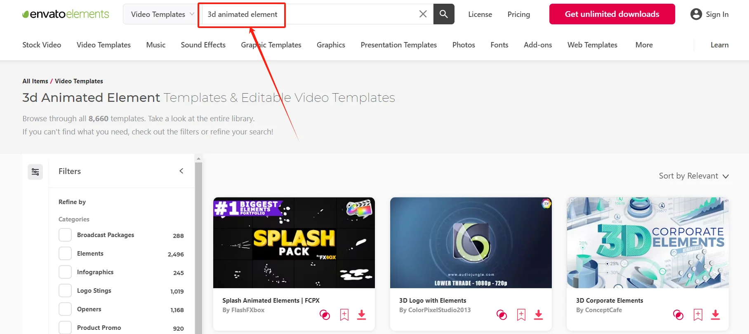The height and width of the screenshot is (334, 749).
Task: Go to Presentation Templates
Action: (398, 45)
